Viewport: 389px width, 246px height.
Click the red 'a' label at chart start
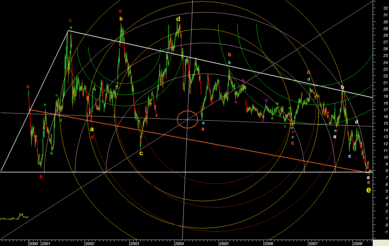click(x=28, y=86)
